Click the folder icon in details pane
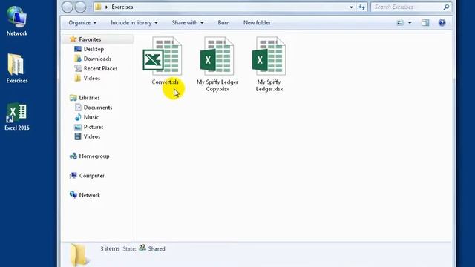 79,255
